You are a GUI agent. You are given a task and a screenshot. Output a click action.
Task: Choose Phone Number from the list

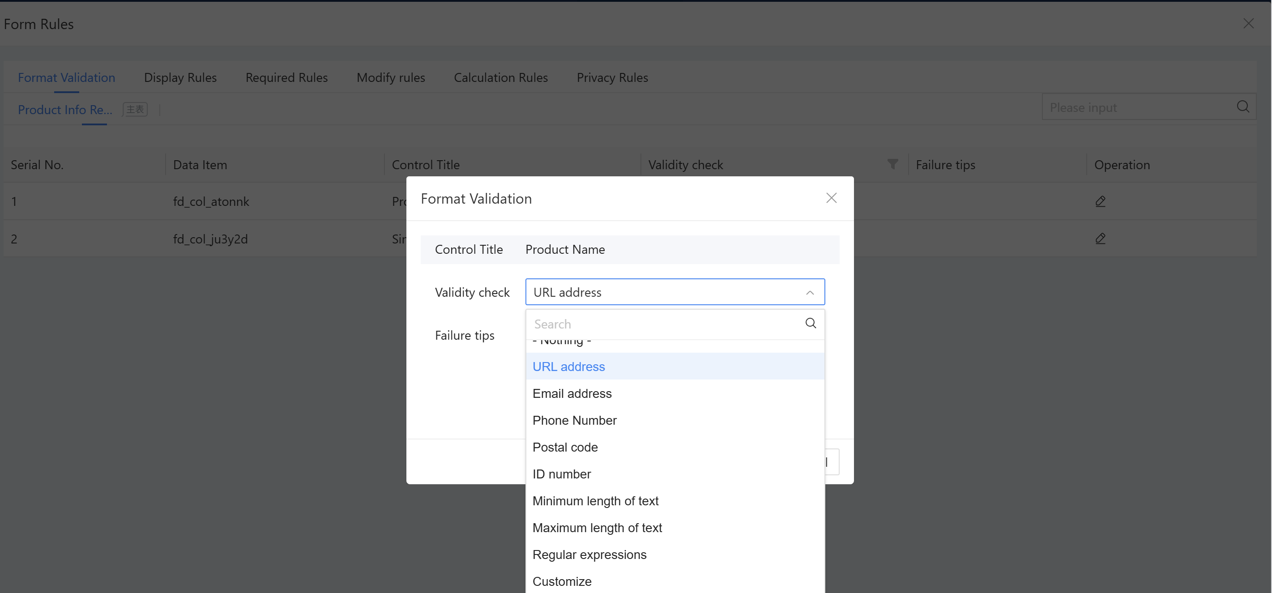coord(574,420)
